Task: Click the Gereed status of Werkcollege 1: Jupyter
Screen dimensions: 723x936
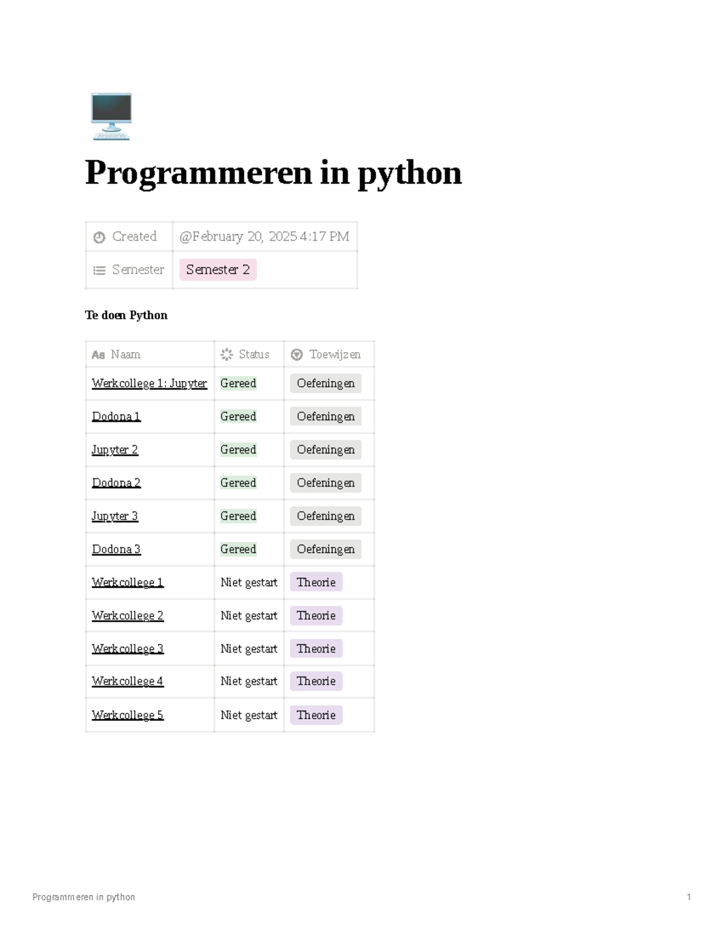Action: 239,383
